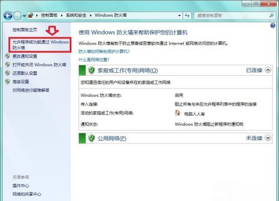Open 对网络进行疑难解答 link

31,90
